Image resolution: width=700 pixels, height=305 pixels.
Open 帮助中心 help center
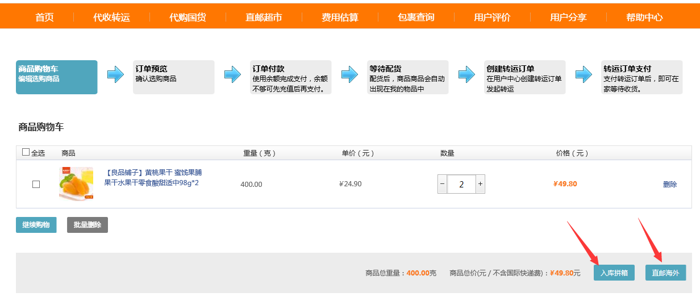644,17
